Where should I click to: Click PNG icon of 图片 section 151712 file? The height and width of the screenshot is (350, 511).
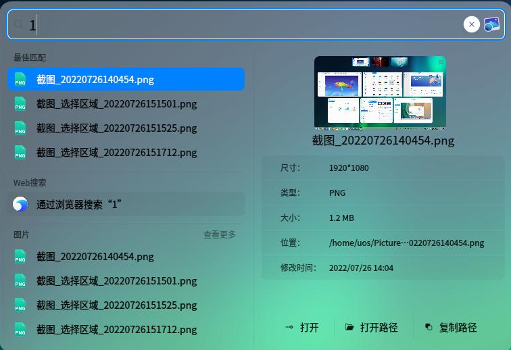point(20,330)
